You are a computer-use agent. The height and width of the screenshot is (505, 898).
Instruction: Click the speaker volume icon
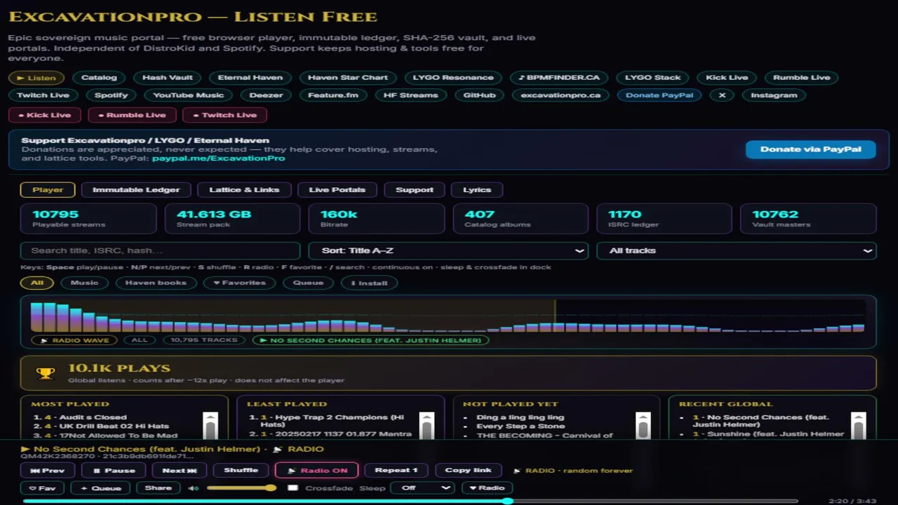pyautogui.click(x=193, y=488)
